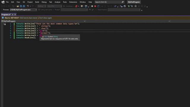This screenshot has width=190, height=107.
Task: Click the MyFirstProgram solution name button
Action: (x=134, y=2)
